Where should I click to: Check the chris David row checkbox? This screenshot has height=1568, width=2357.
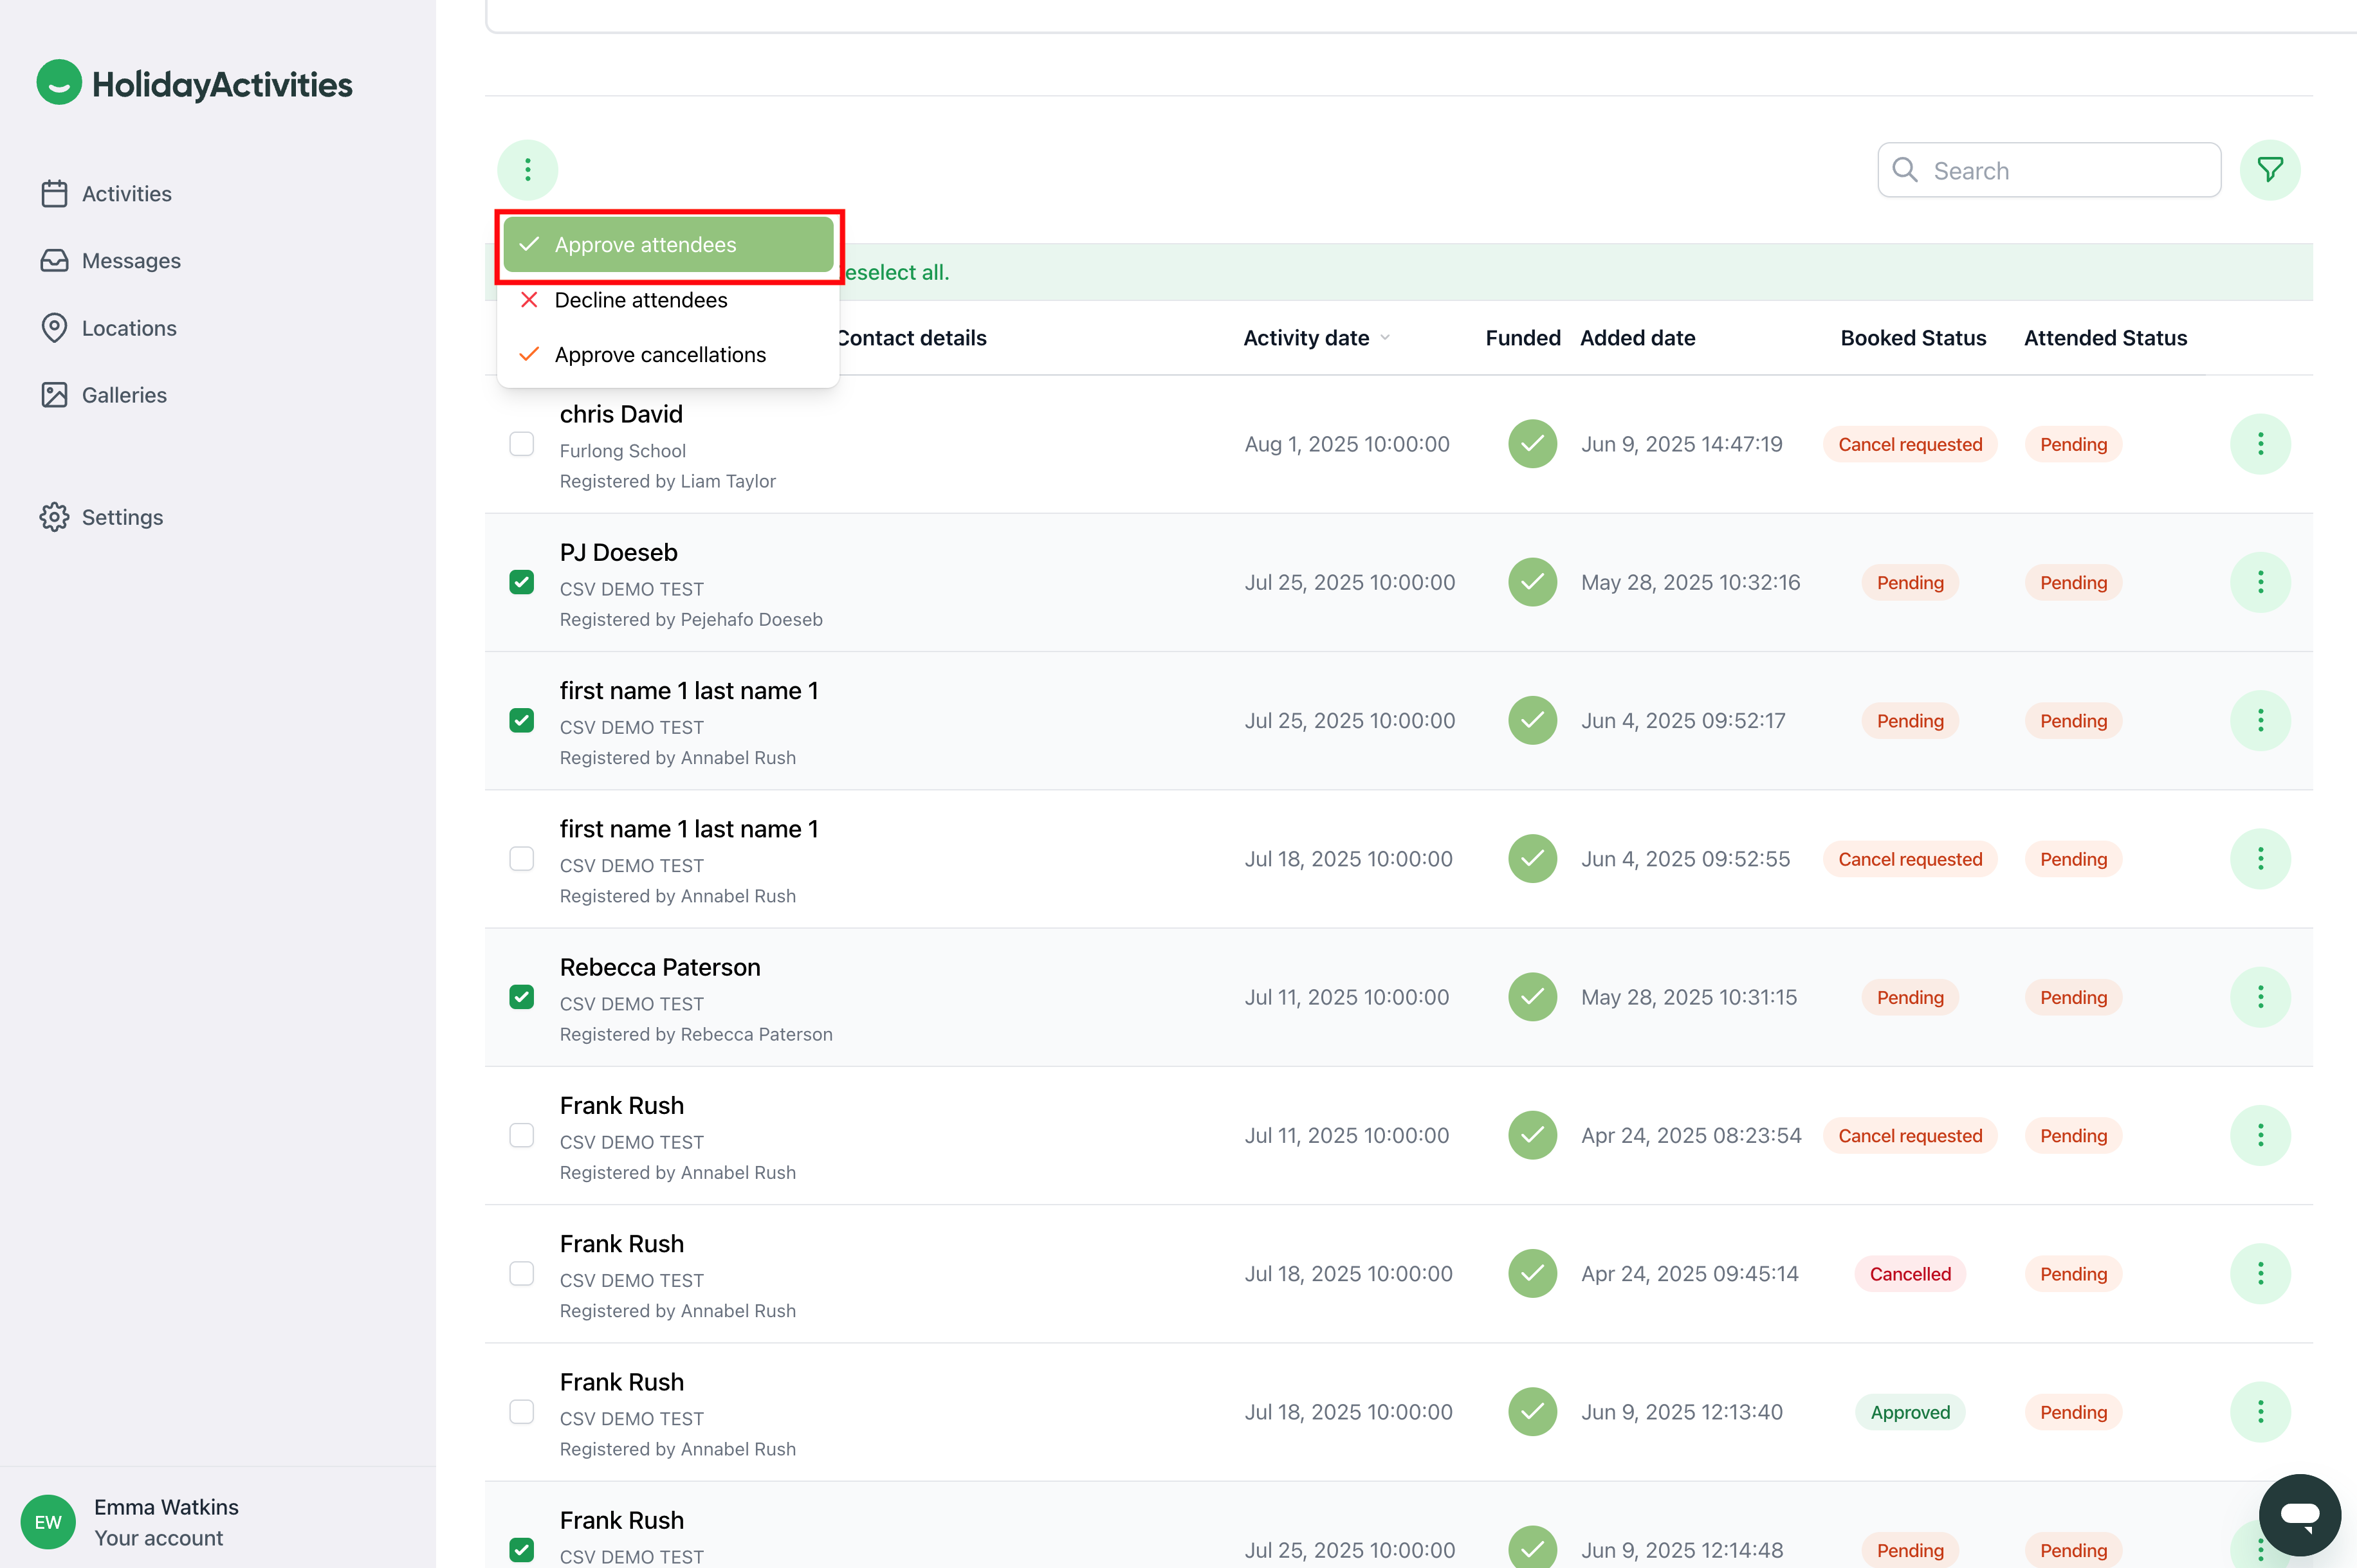click(x=521, y=443)
